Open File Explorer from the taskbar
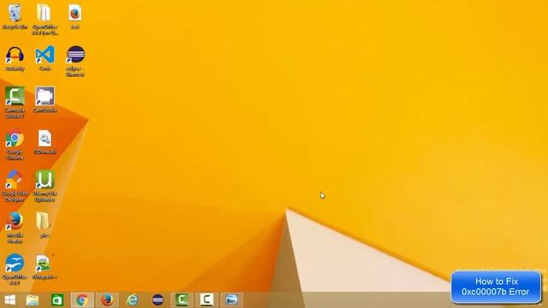548x308 pixels. [x=33, y=300]
